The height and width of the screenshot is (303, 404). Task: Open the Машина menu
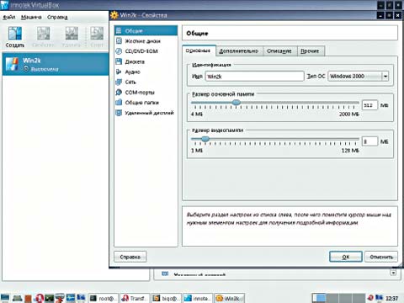click(x=31, y=18)
